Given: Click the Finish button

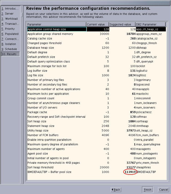Looking at the screenshot, I should (x=147, y=190).
